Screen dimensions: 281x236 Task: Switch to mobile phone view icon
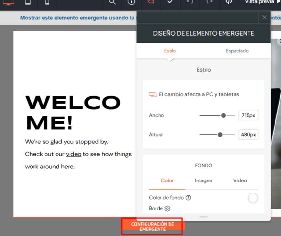[47, 2]
